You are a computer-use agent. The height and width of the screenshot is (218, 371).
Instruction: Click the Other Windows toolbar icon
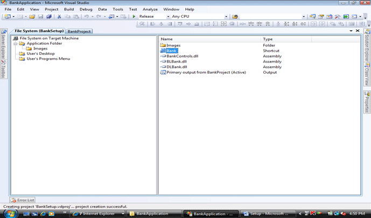pyautogui.click(x=354, y=16)
